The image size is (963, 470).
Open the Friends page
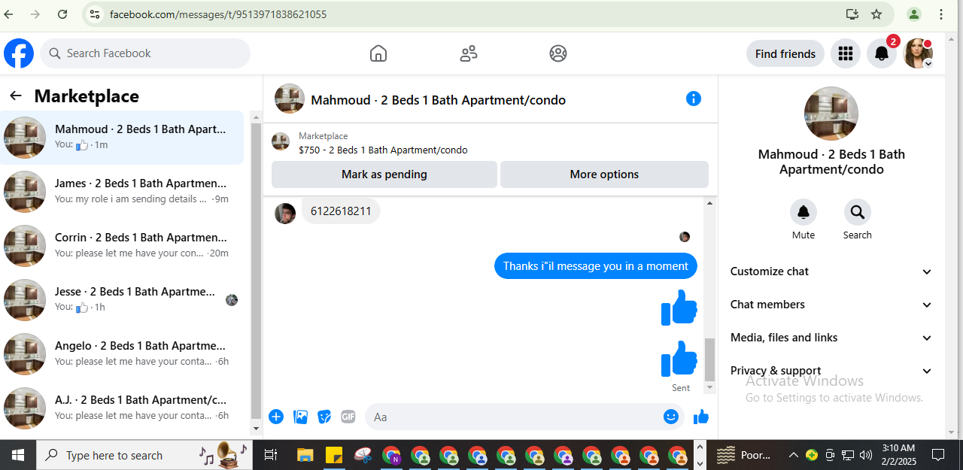469,53
